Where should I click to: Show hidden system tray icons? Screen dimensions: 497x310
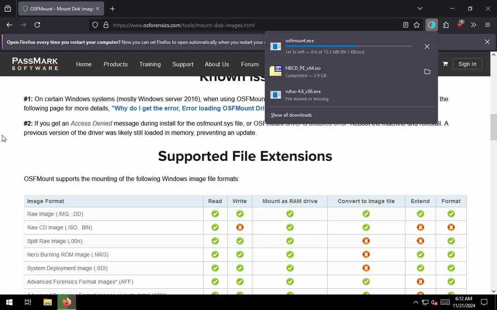point(415,302)
